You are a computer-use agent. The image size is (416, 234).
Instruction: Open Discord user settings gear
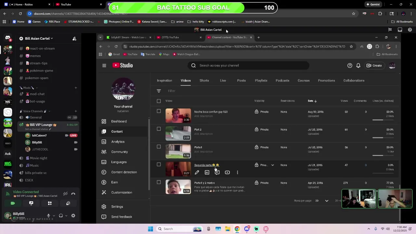73,215
